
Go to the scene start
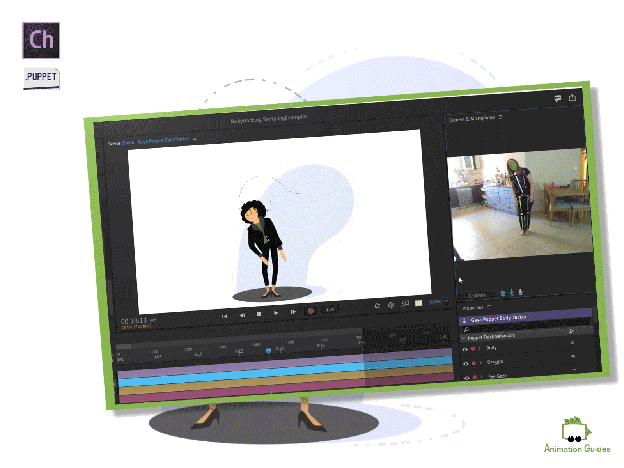click(x=225, y=316)
